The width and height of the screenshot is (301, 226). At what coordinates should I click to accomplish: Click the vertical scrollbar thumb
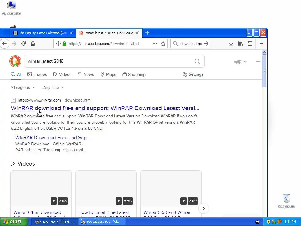point(264,71)
